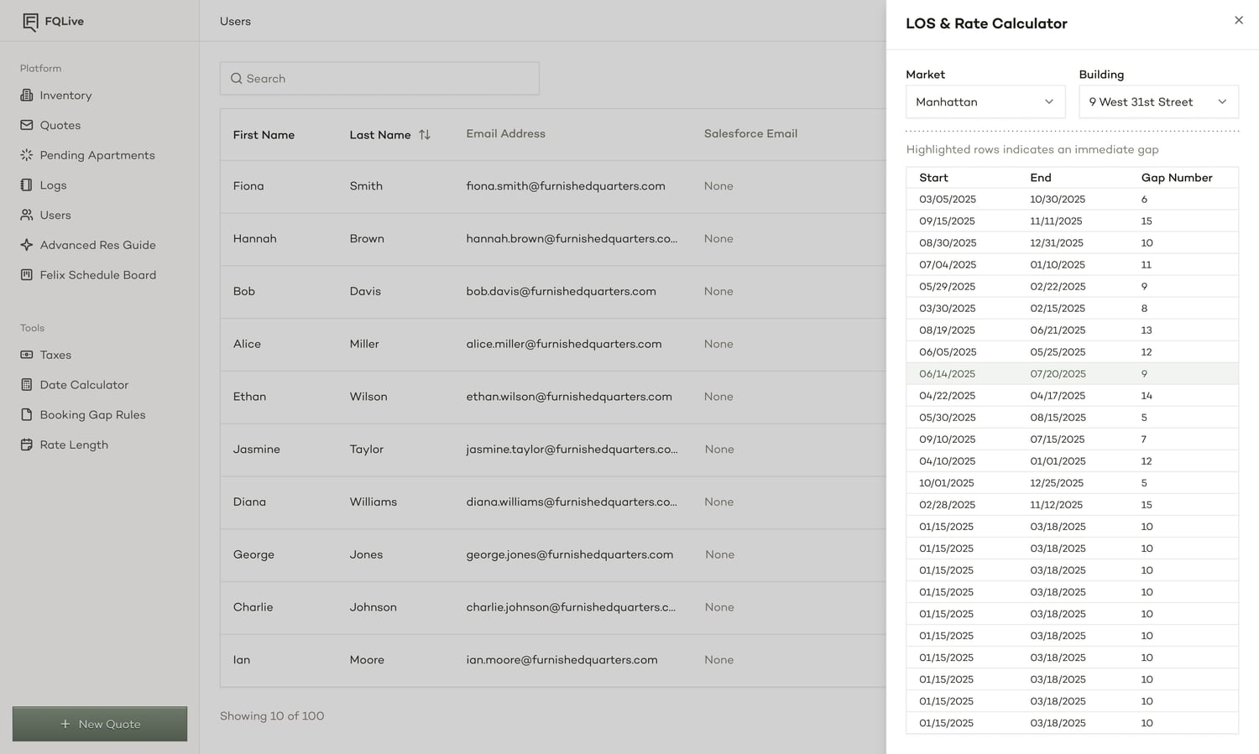The height and width of the screenshot is (754, 1259).
Task: Click the Gap Number column header
Action: click(x=1177, y=178)
